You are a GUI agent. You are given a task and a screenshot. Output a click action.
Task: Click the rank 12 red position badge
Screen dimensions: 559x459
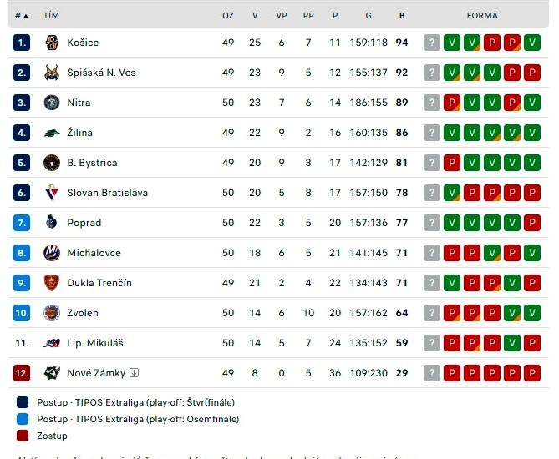[x=22, y=373]
